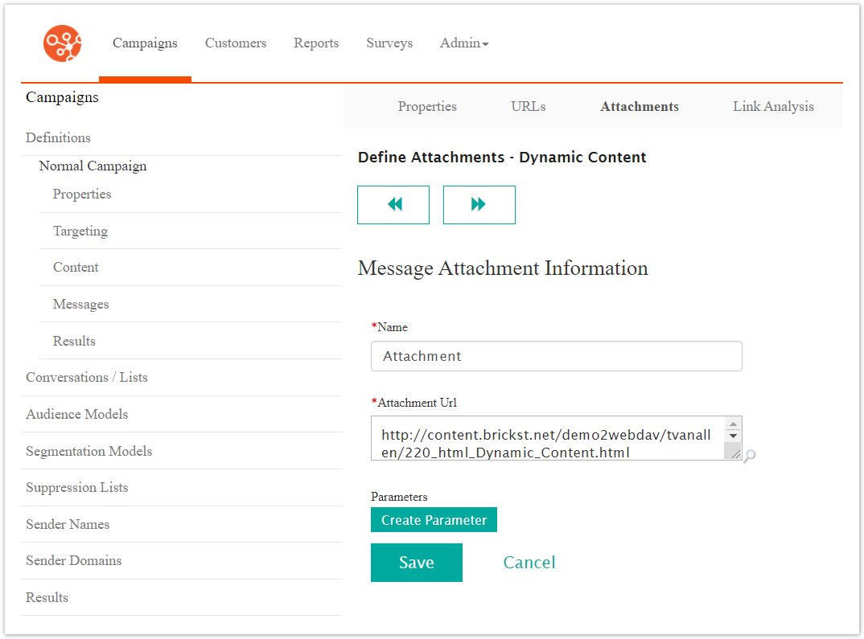Open the URLs tab
Viewport: 864px width, 639px height.
[x=528, y=106]
